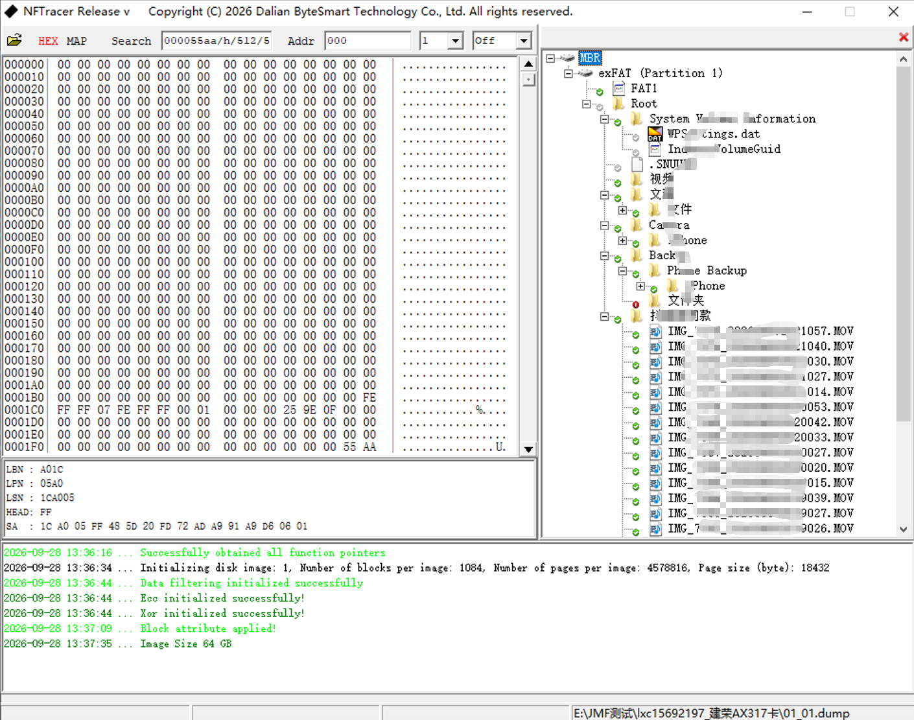Screen dimensions: 914x720
Task: Click the Root folder icon
Action: coord(619,104)
